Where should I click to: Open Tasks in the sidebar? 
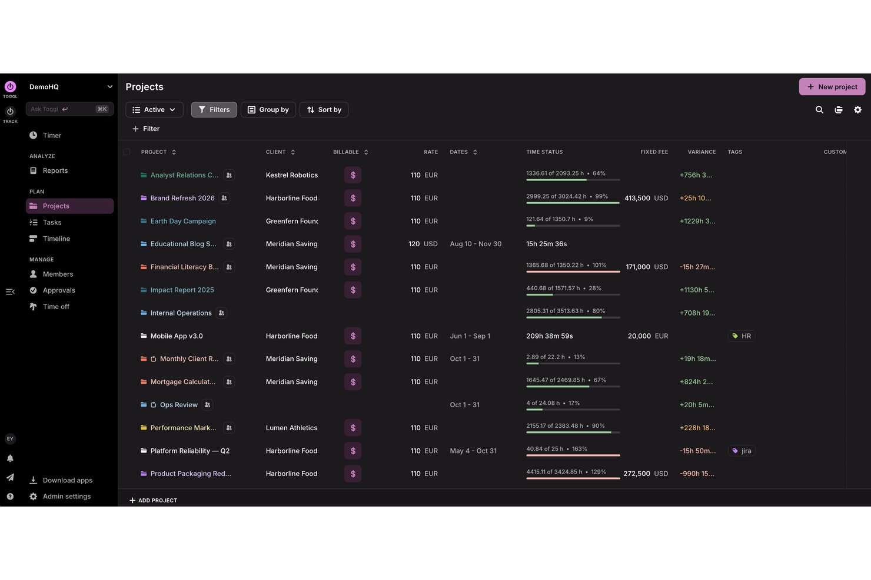pyautogui.click(x=69, y=222)
